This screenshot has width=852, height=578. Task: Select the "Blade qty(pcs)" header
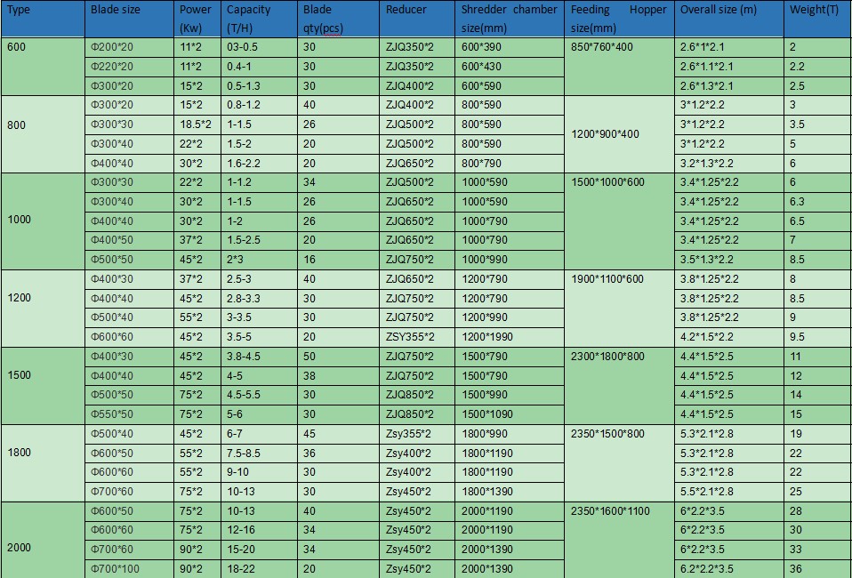(338, 19)
